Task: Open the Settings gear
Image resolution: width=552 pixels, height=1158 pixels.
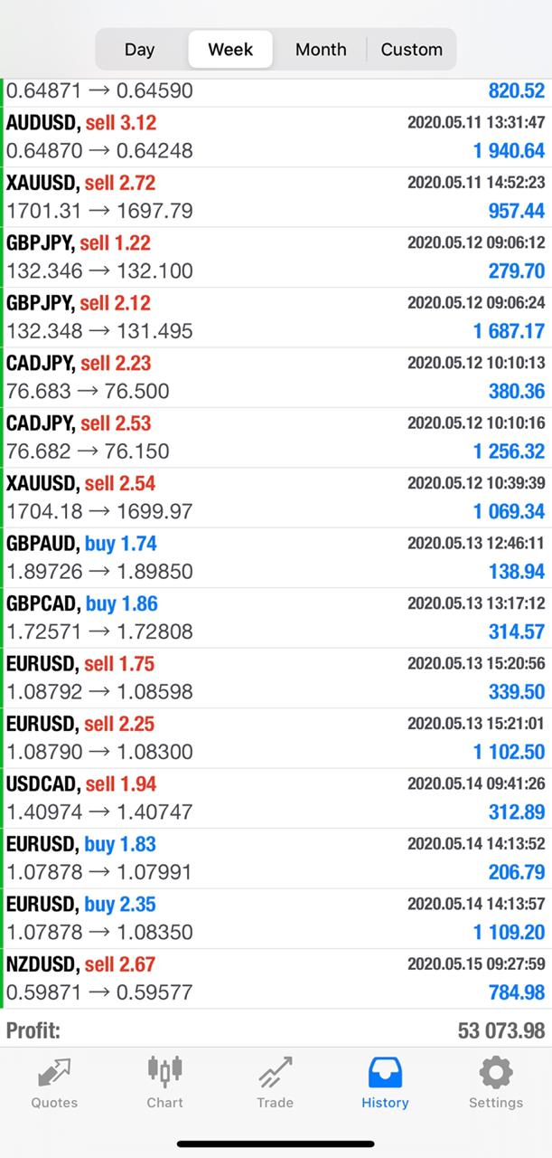Action: click(x=495, y=1082)
